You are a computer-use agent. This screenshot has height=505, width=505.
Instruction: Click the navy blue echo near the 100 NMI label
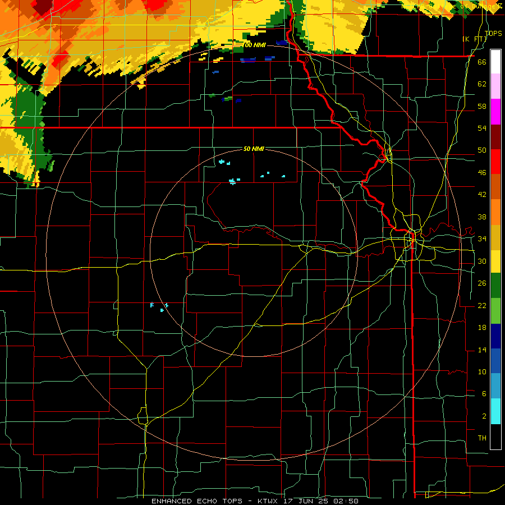click(282, 43)
